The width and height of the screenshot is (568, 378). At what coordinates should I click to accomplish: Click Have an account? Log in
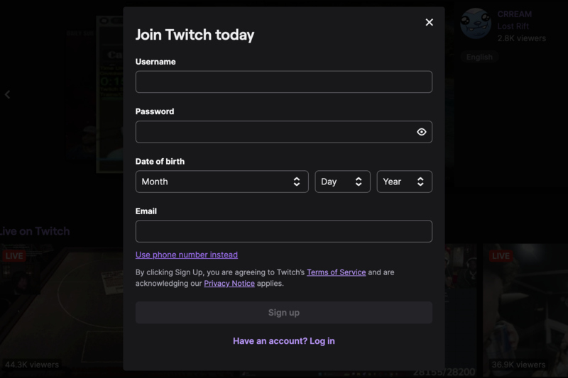283,341
